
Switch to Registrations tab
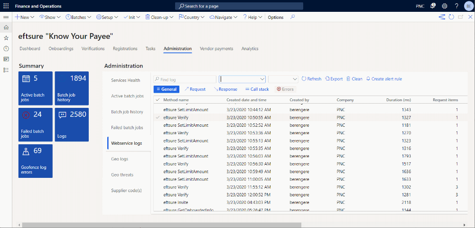(125, 49)
